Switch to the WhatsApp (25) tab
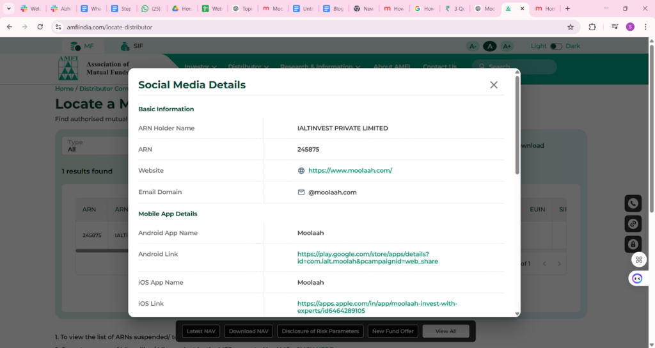Viewport: 655px width, 348px height. click(151, 8)
